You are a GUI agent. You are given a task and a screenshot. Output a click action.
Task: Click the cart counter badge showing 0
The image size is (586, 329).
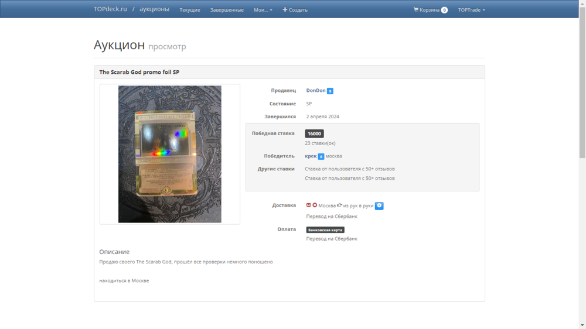(444, 10)
